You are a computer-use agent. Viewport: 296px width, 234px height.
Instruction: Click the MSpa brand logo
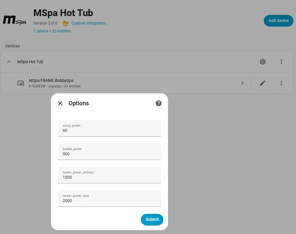(15, 20)
